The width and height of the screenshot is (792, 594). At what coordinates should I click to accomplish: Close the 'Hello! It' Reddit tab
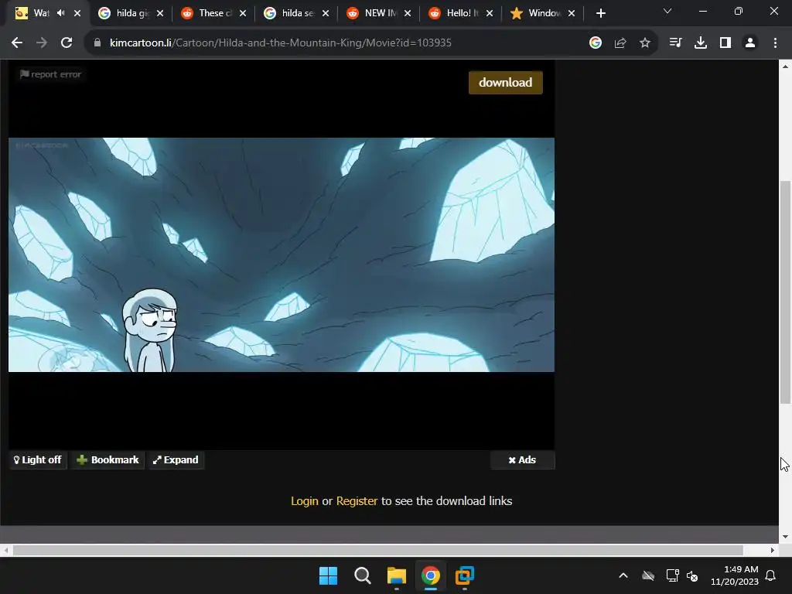[x=490, y=14]
